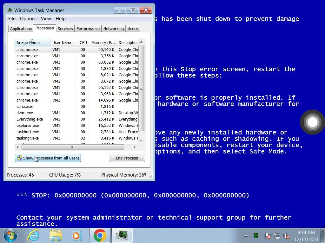This screenshot has height=243, width=325.
Task: Open the File menu in Task Manager
Action: click(12, 19)
